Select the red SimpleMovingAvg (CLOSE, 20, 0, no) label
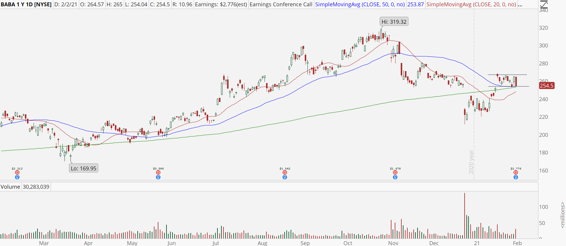 pyautogui.click(x=471, y=4)
